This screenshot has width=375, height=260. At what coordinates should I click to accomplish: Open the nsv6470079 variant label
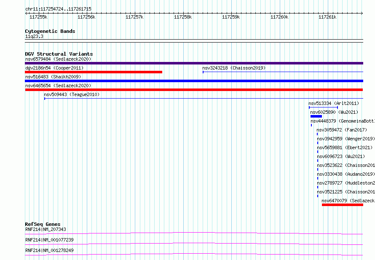(x=348, y=201)
